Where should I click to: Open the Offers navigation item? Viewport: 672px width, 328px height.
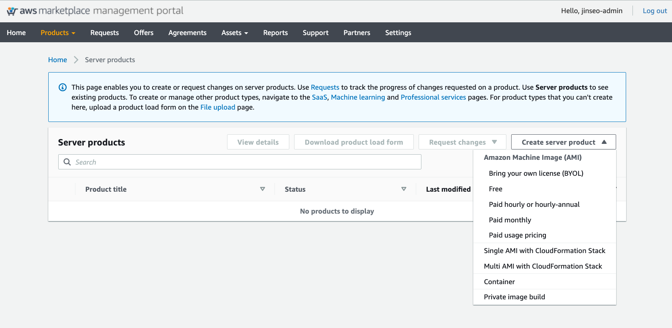(144, 33)
